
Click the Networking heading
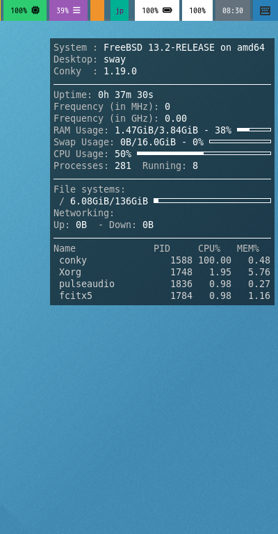pyautogui.click(x=83, y=213)
